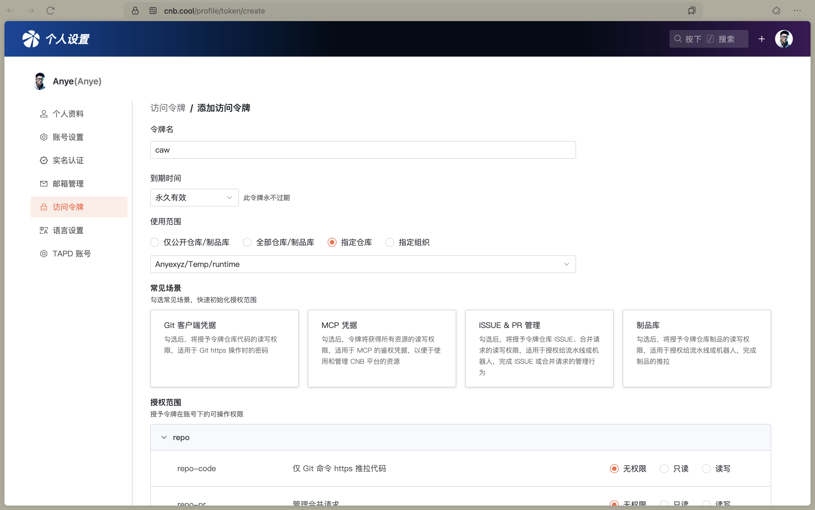Click the envelope icon next to 邮箱管理
This screenshot has width=815, height=510.
pos(44,184)
